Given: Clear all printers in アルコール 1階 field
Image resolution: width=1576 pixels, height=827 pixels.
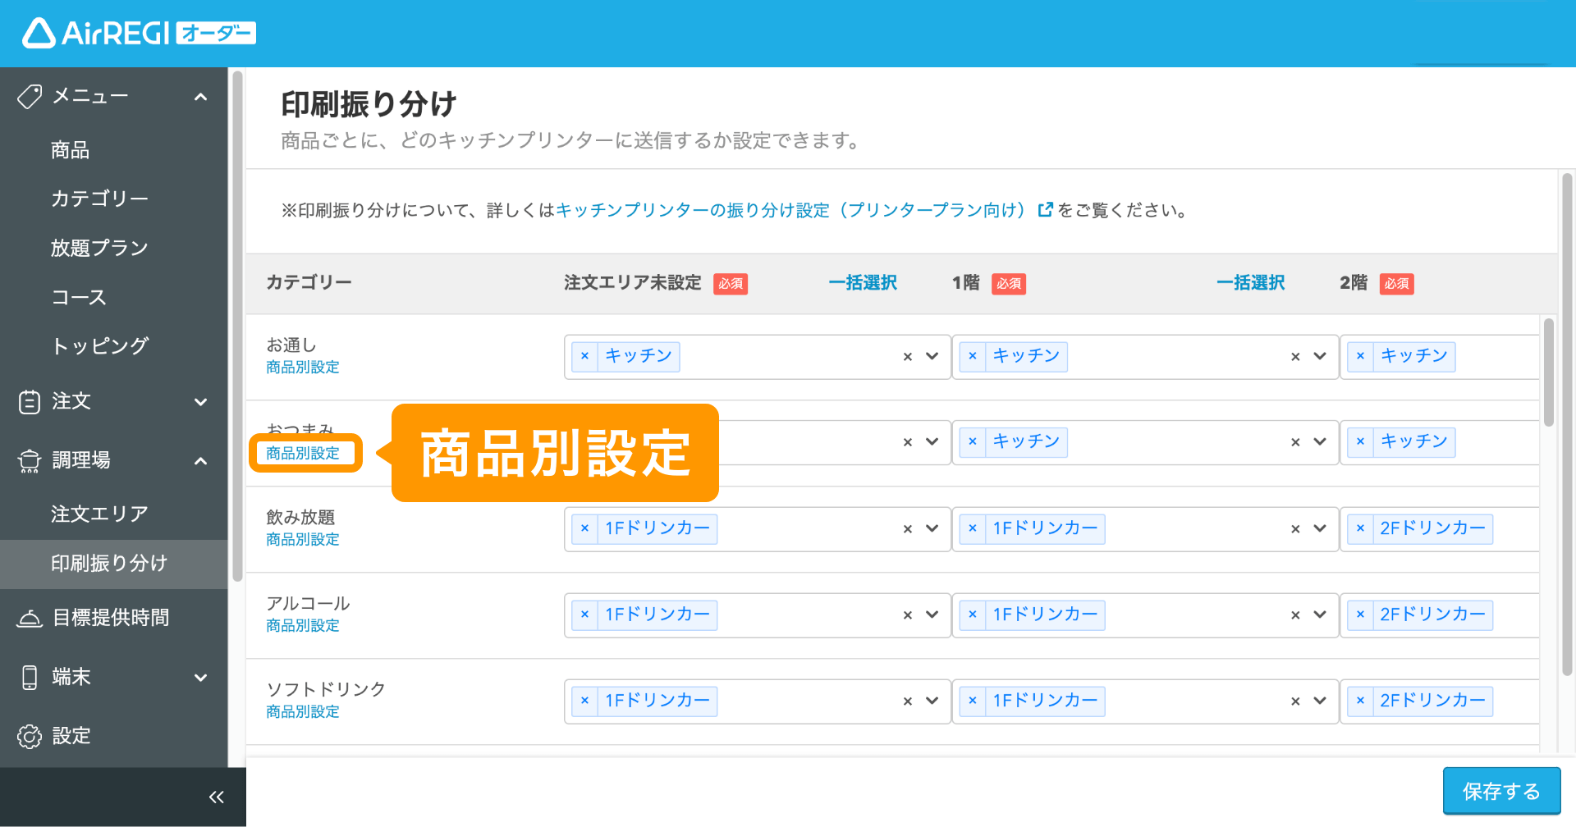Looking at the screenshot, I should pyautogui.click(x=1295, y=615).
